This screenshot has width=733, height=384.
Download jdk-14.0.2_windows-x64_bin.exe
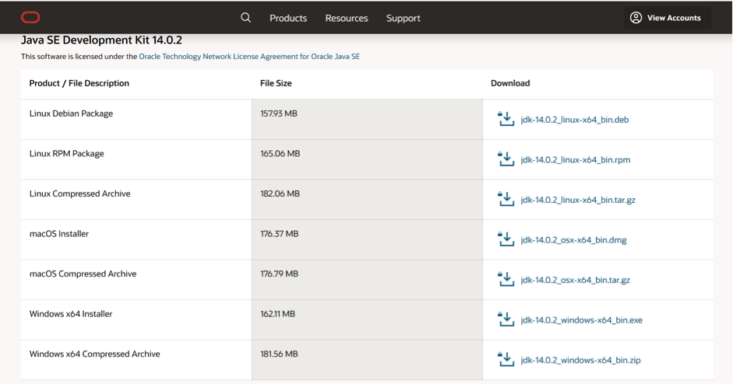tap(582, 320)
